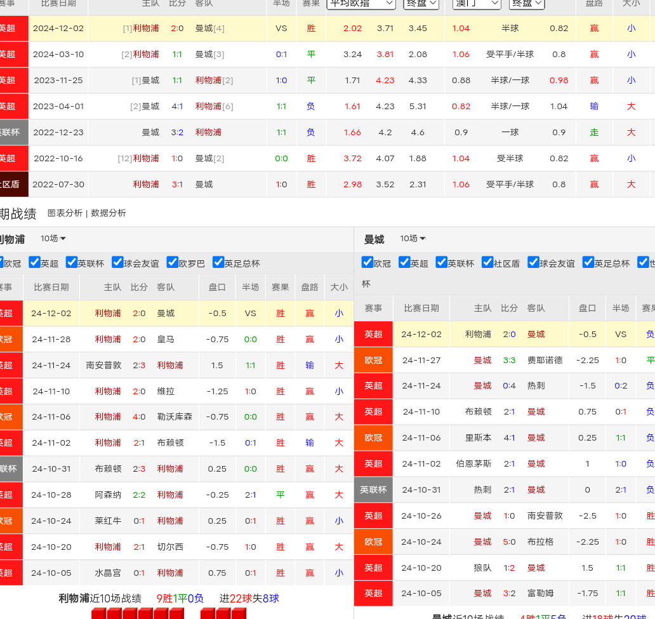Click 莱红牛 in Liverpool's 24-10-24 row
The image size is (655, 619).
click(x=108, y=521)
